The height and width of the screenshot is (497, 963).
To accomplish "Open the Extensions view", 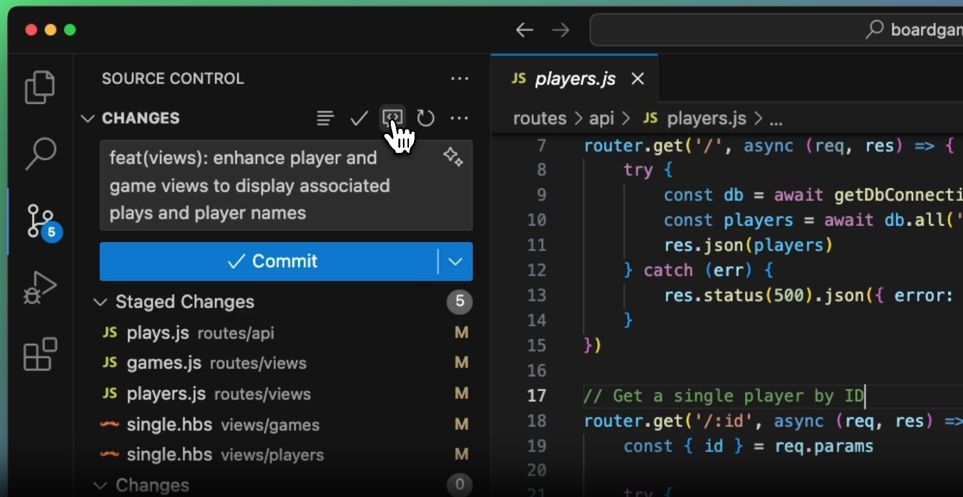I will (x=40, y=354).
